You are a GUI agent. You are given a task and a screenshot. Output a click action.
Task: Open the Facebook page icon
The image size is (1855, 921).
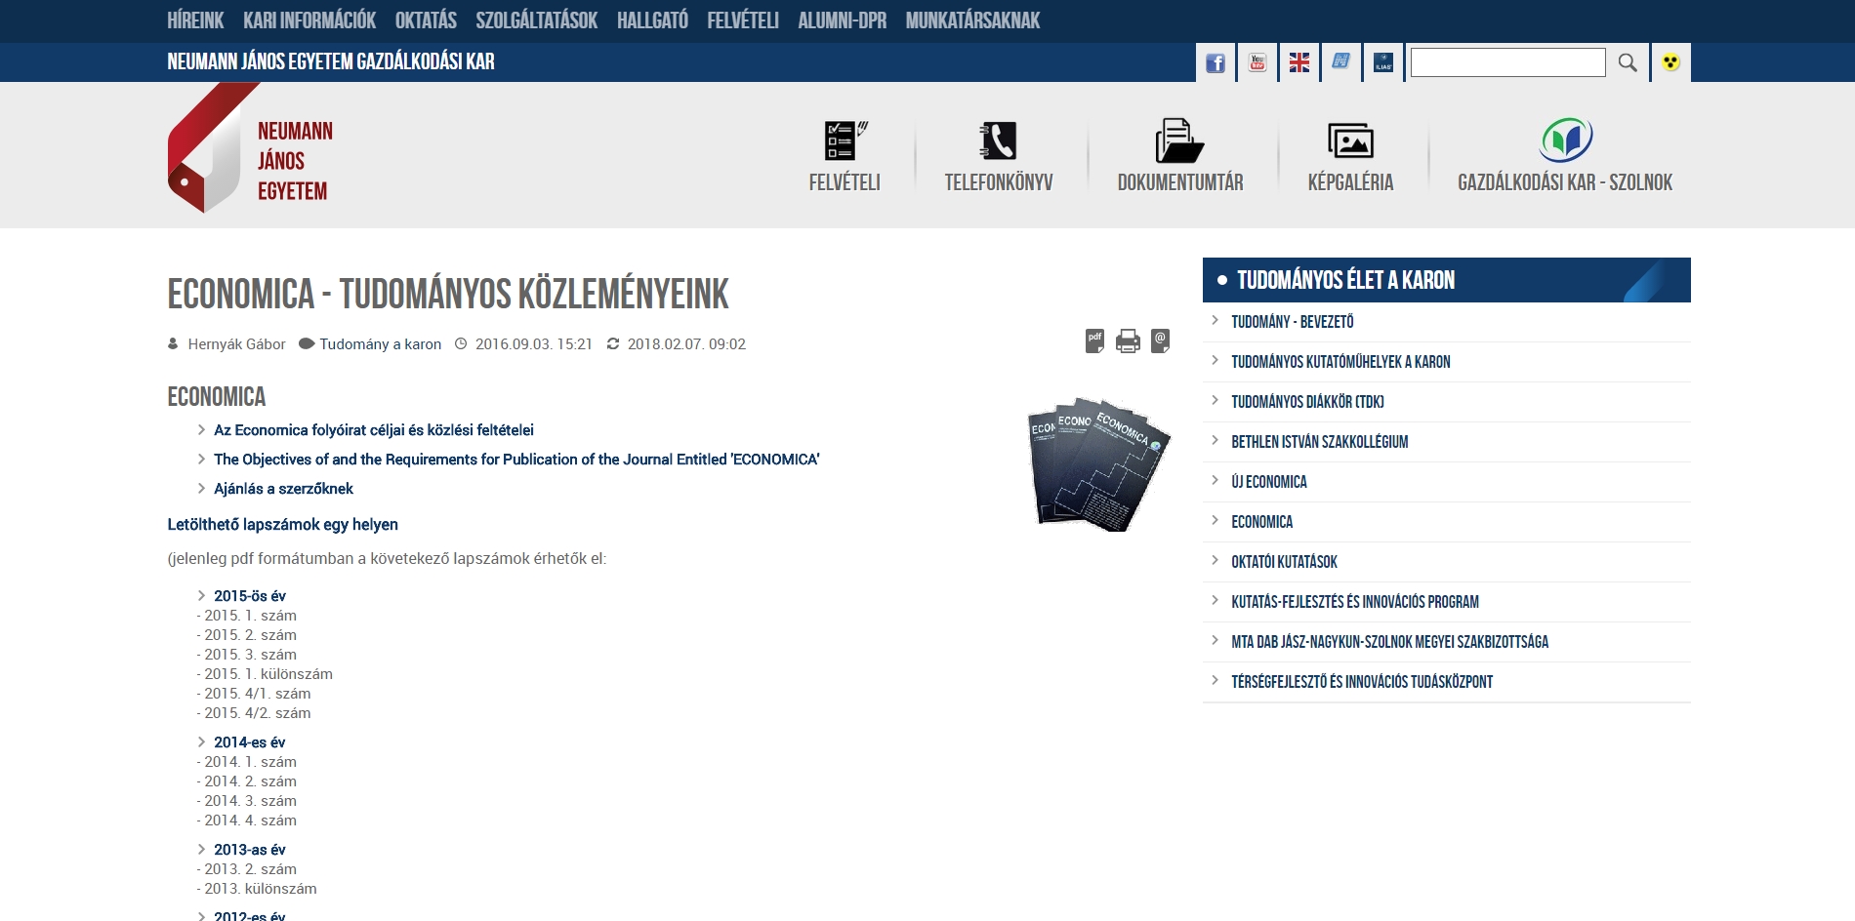tap(1216, 62)
